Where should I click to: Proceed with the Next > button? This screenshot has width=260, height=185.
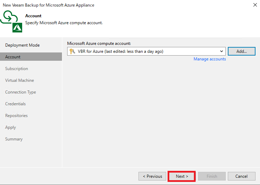182,176
